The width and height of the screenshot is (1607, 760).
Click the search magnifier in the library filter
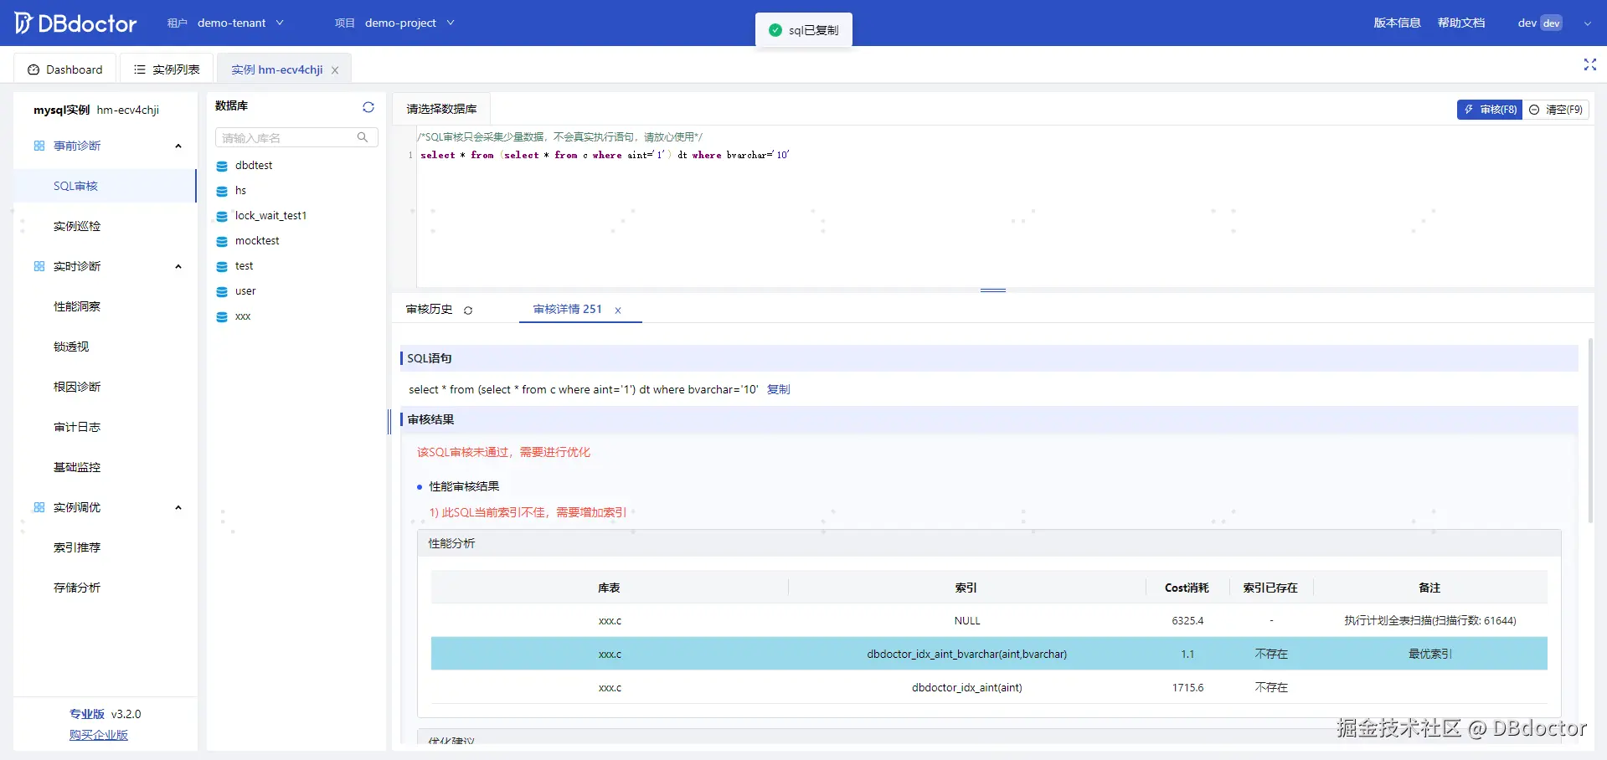(x=363, y=137)
